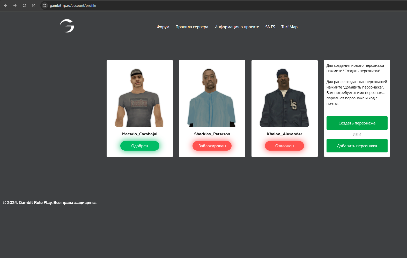Open Правила сервера in navigation

pos(192,27)
